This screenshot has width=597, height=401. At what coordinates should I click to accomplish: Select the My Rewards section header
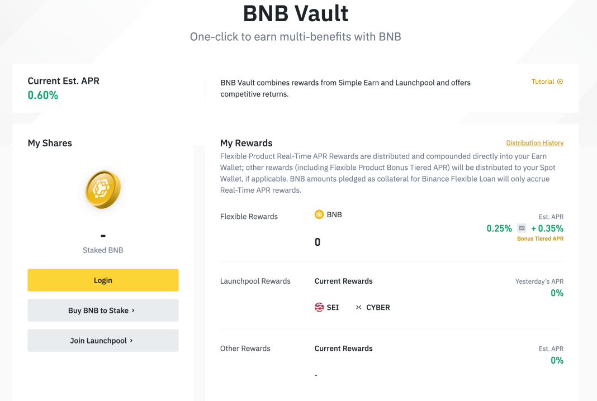click(246, 143)
